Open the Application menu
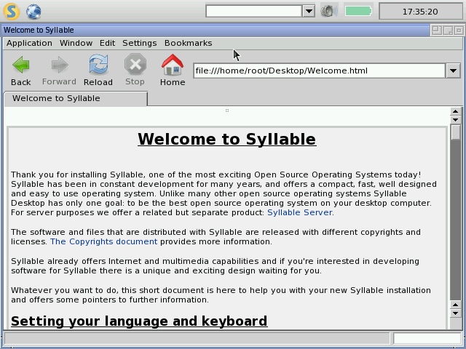The width and height of the screenshot is (466, 349). pyautogui.click(x=29, y=43)
